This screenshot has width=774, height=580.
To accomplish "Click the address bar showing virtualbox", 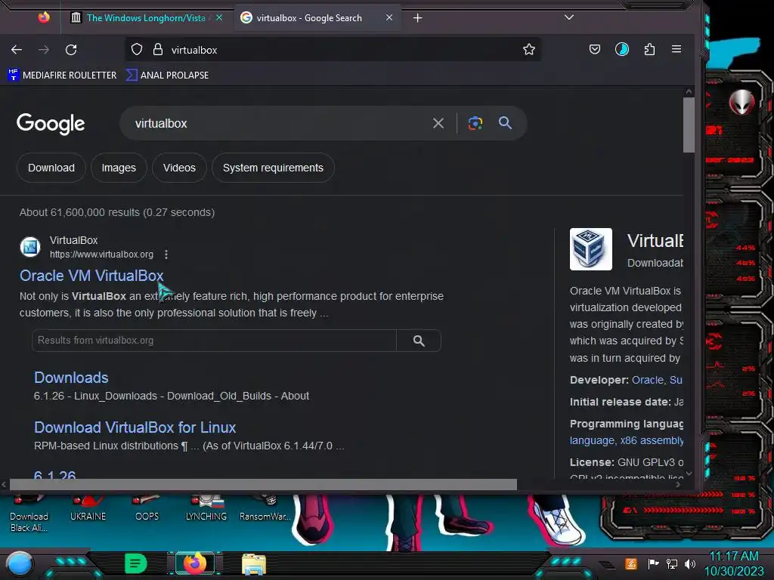I will (333, 50).
